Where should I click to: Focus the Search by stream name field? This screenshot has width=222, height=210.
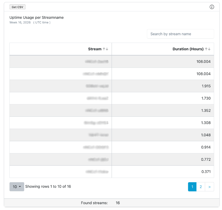click(180, 34)
